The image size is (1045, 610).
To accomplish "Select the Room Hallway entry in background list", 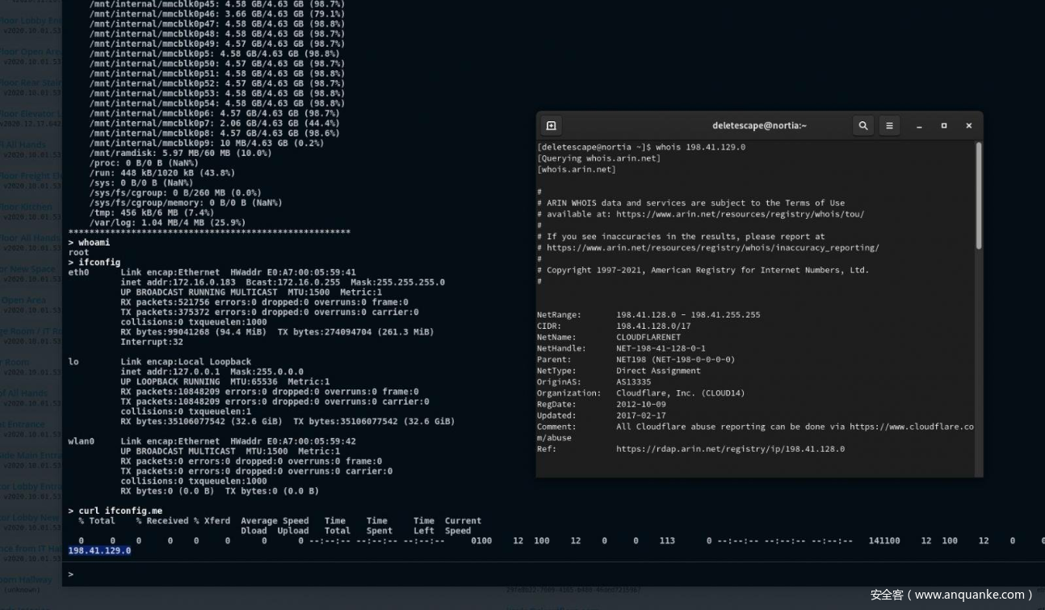I will pyautogui.click(x=27, y=580).
